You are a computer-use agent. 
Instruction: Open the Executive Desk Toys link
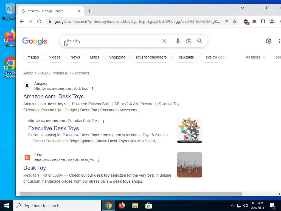click(54, 128)
